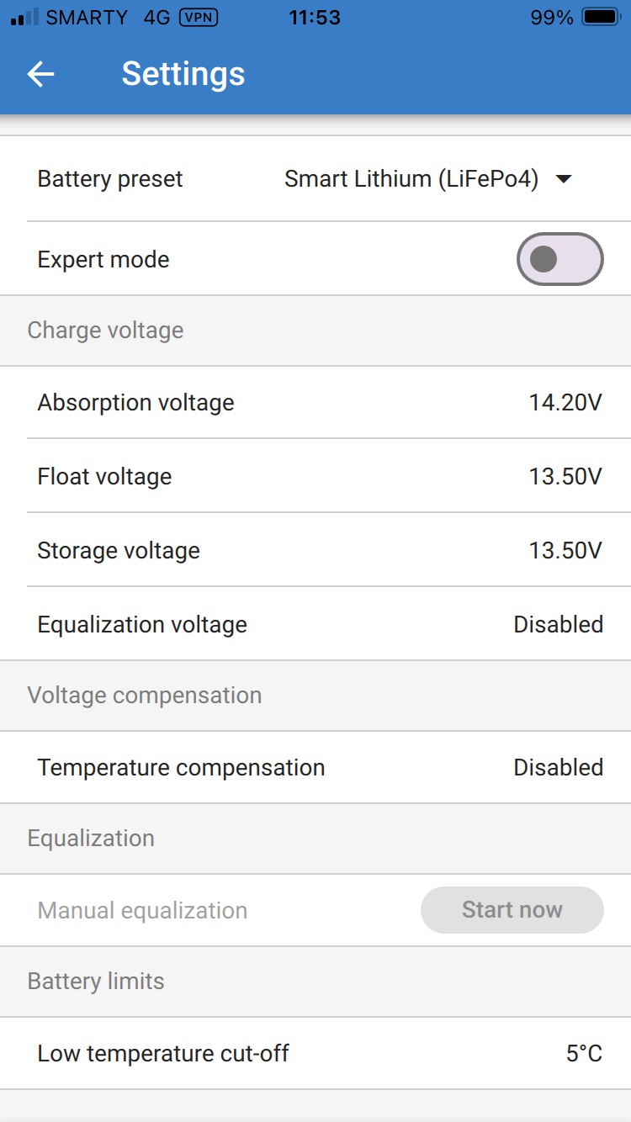
Task: Tap the Charge voltage section header
Action: [105, 331]
